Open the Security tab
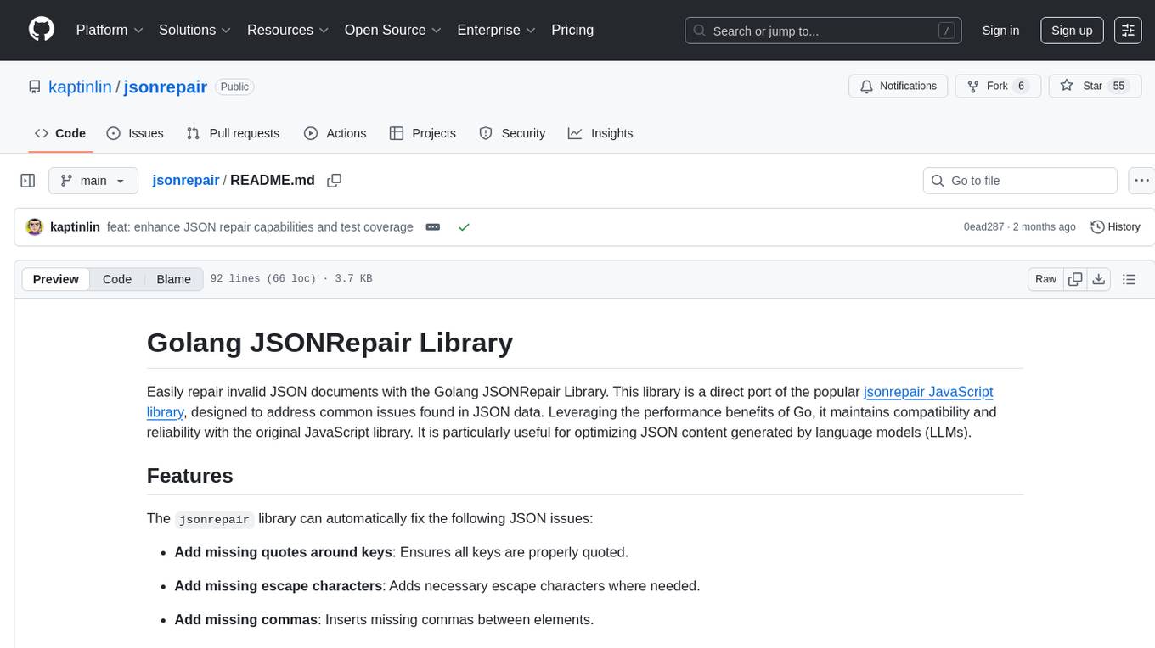The image size is (1155, 648). (512, 133)
